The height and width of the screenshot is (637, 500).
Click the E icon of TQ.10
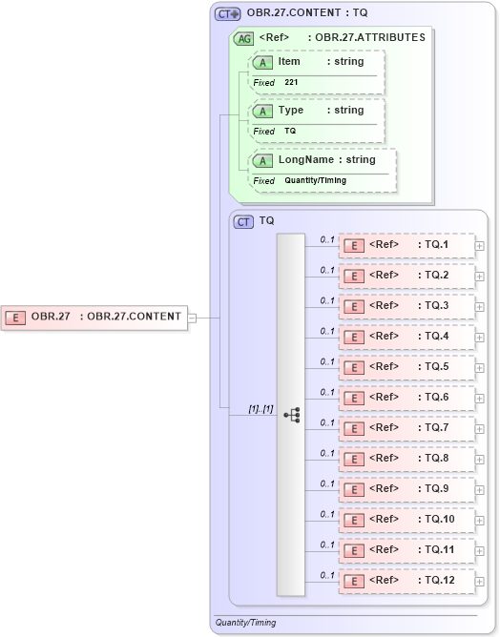click(354, 521)
